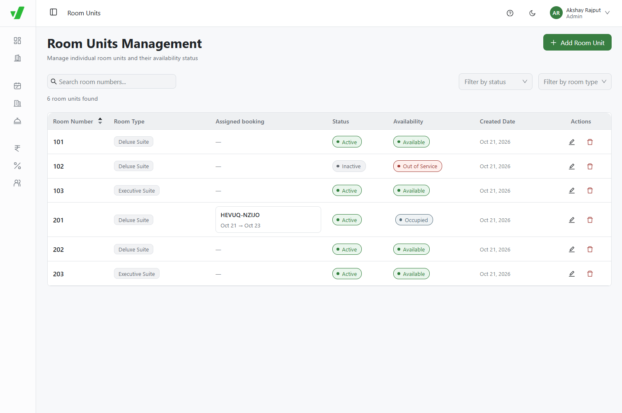Open the building icon between calendar and bell icons
Screen dimensions: 622x413
[x=17, y=103]
